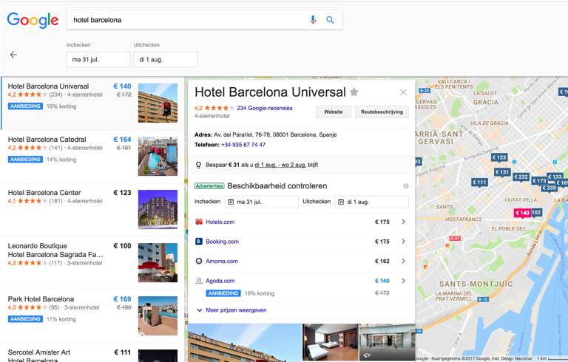Click the Routebeschrijving button
This screenshot has width=568, height=362.
(382, 112)
